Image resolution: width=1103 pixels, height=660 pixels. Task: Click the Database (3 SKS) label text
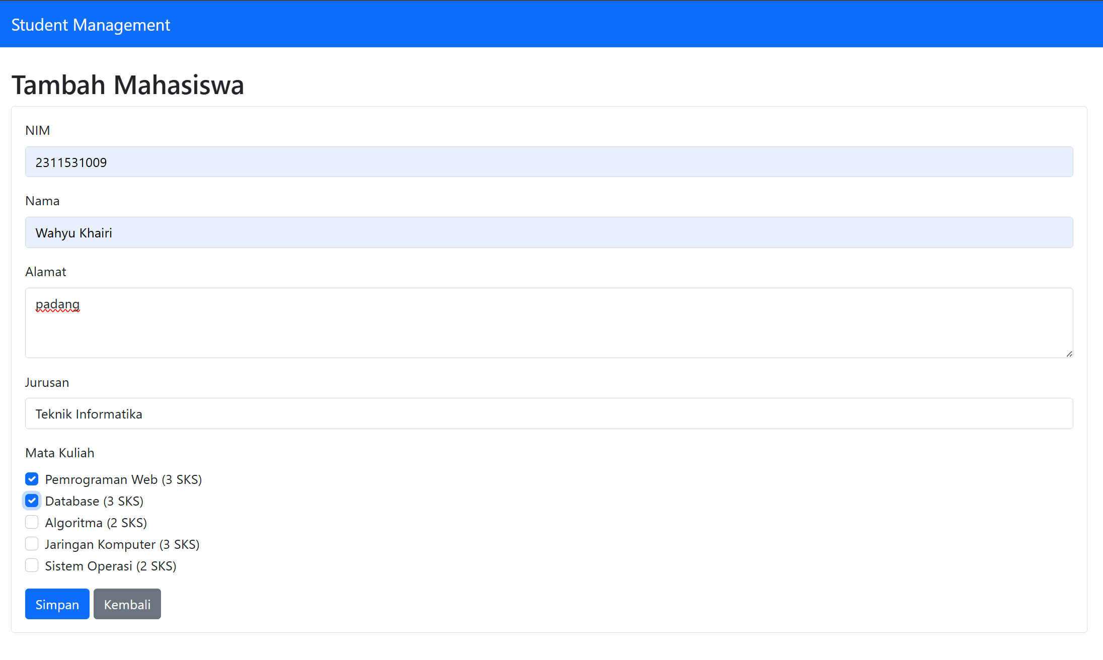[94, 501]
